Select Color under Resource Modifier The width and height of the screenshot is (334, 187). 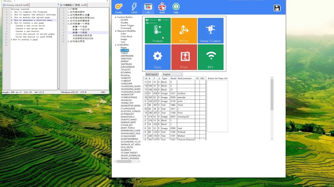(123, 34)
